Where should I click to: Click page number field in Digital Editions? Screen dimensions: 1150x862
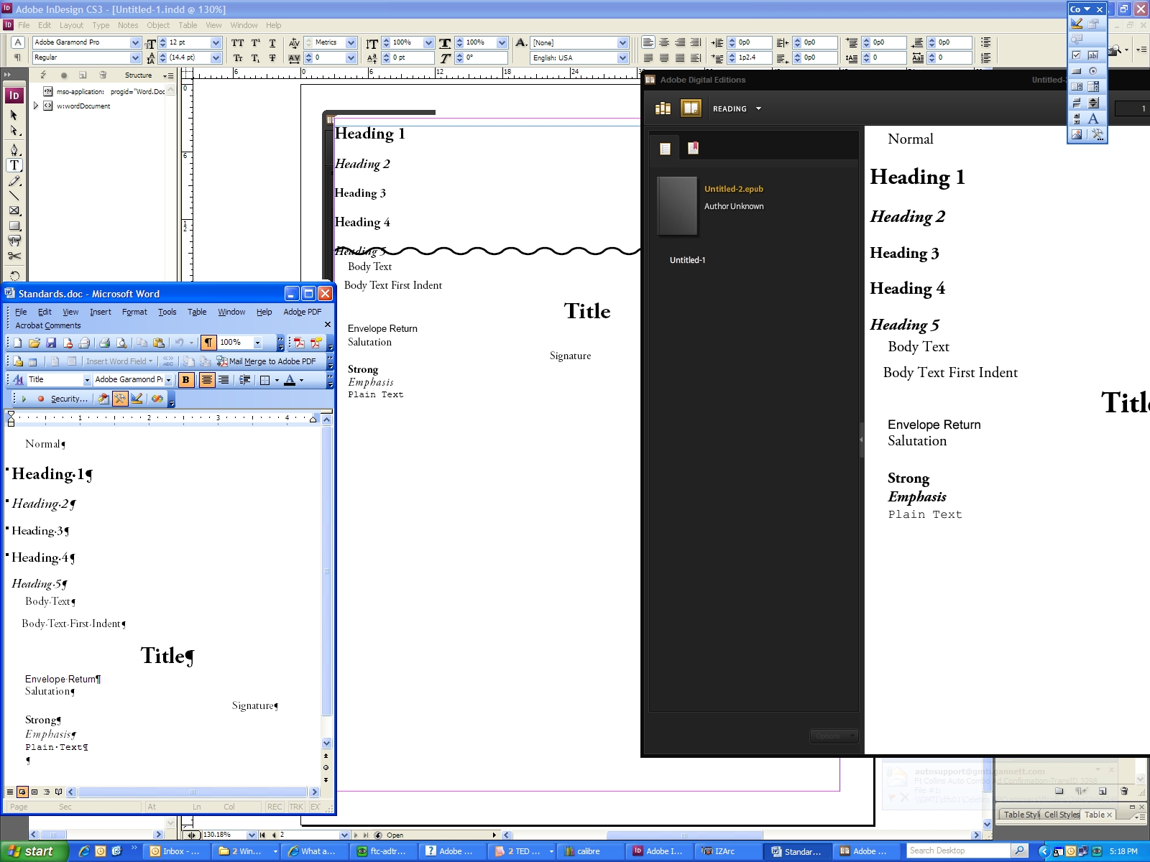(1131, 108)
